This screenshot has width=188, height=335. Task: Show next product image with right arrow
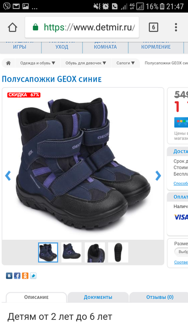[158, 176]
